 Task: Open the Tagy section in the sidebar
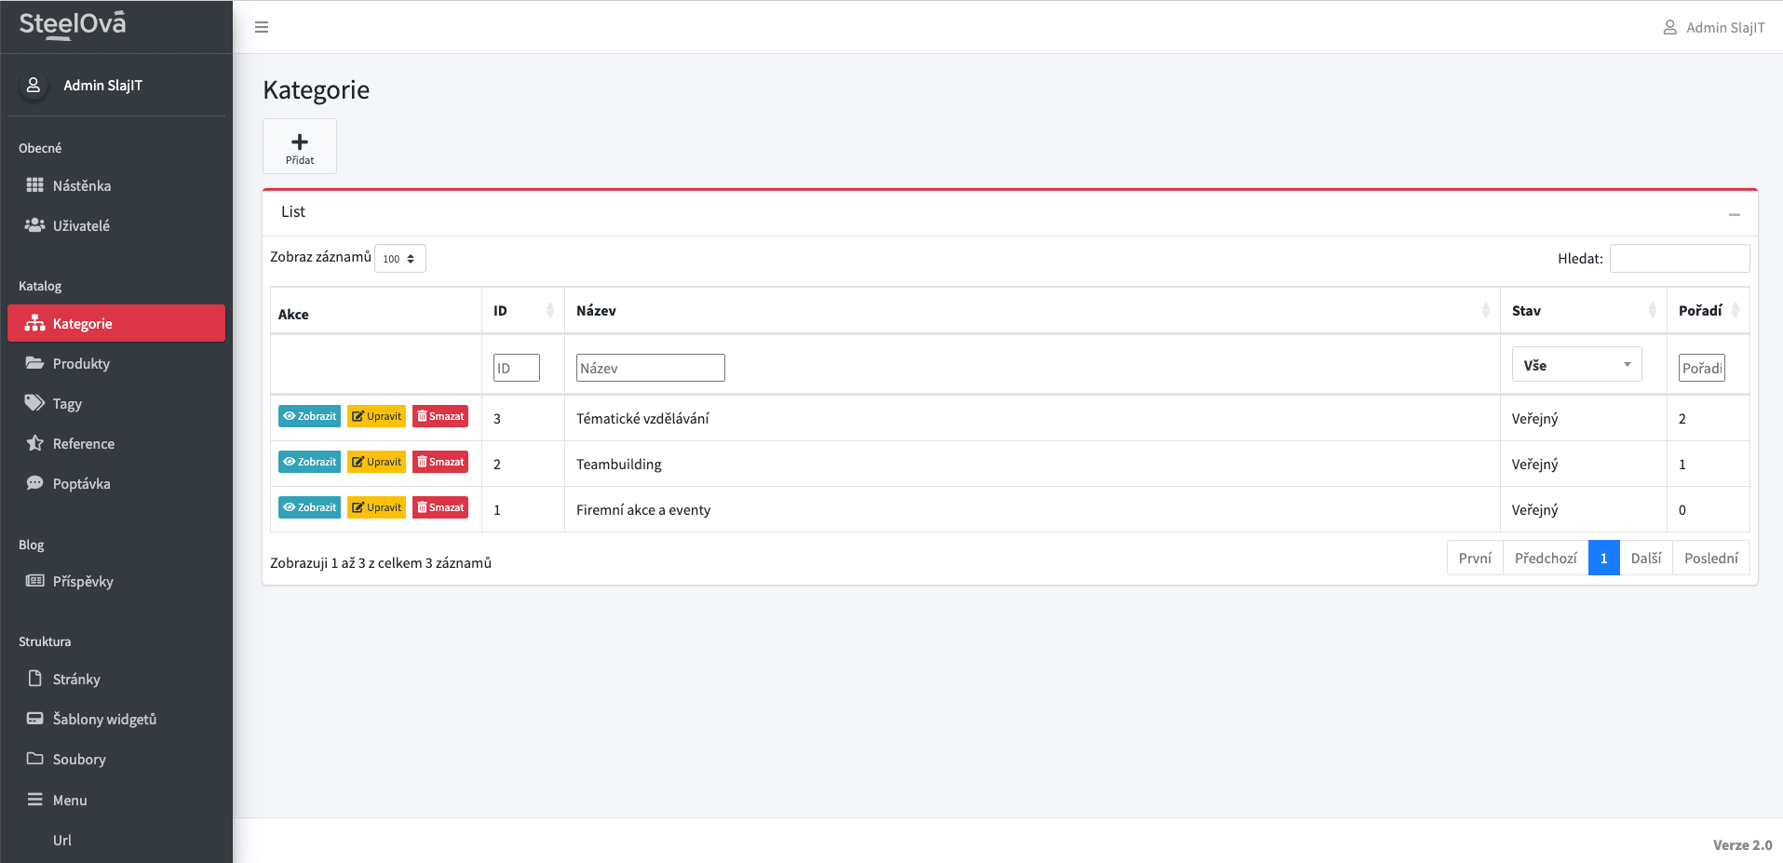67,403
